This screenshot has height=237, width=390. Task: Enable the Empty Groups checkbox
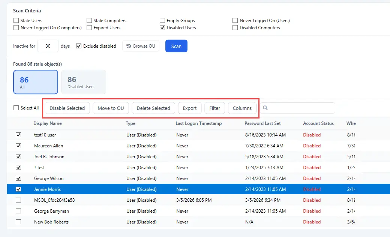(162, 20)
